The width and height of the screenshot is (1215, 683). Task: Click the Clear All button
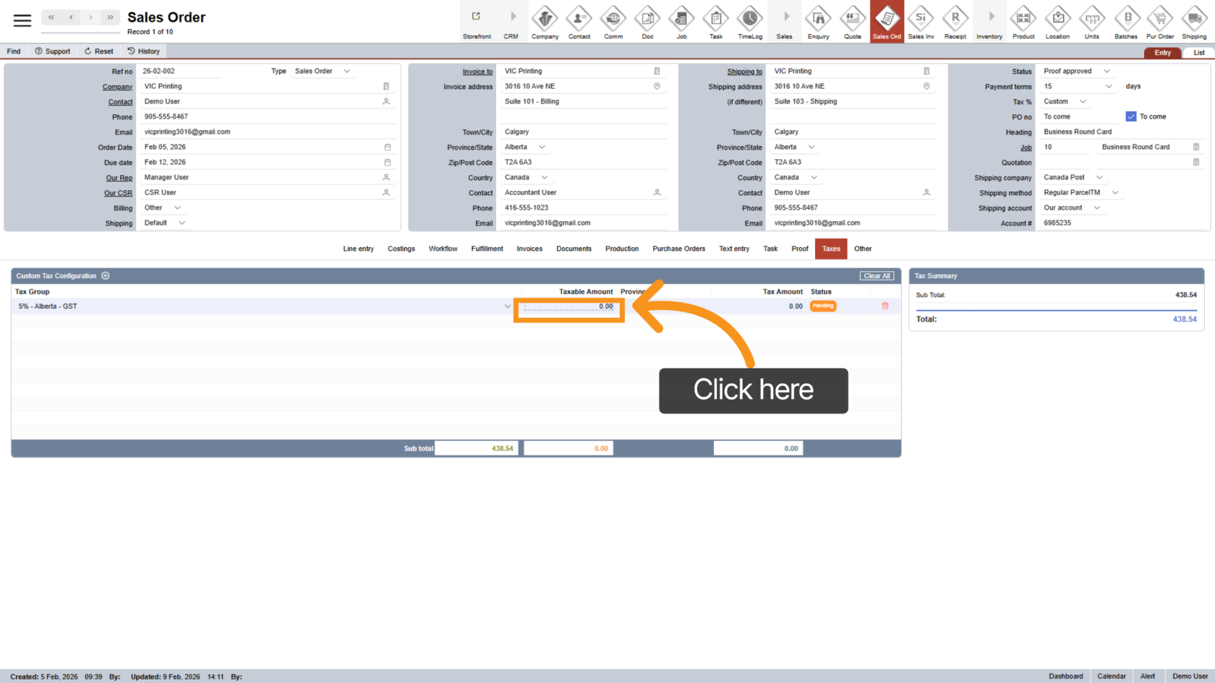[x=877, y=276]
